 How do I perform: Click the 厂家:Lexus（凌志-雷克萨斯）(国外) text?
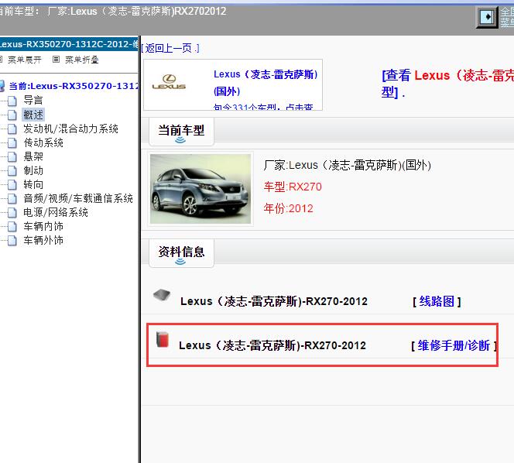(347, 165)
